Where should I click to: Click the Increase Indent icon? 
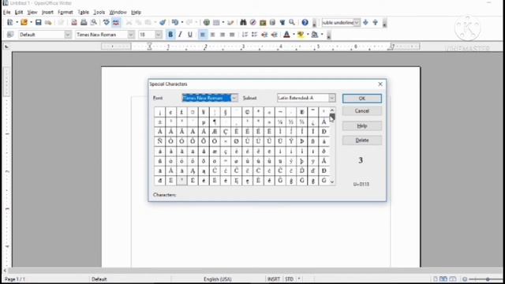coord(274,35)
